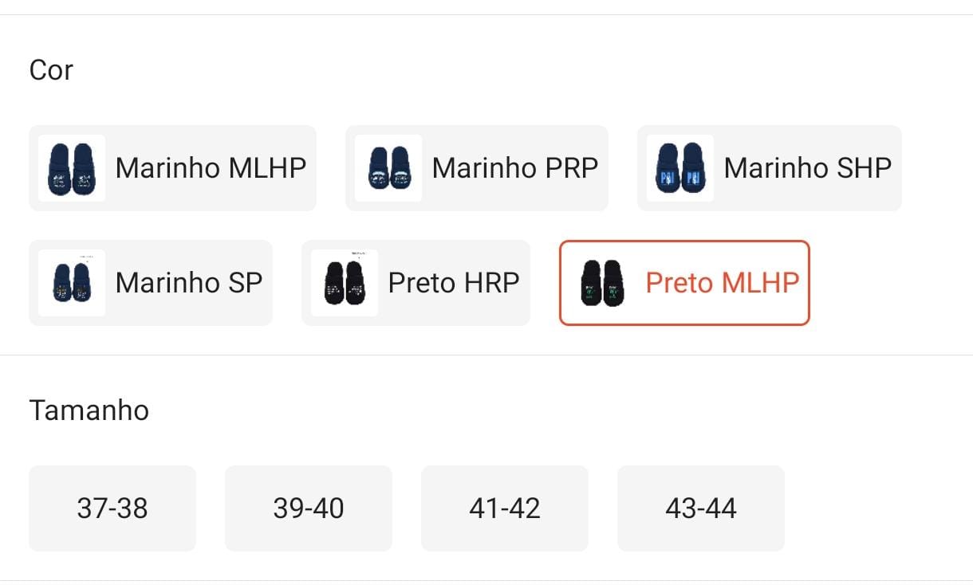
Task: Click the Preto HRP slipper thumbnail
Action: 345,283
